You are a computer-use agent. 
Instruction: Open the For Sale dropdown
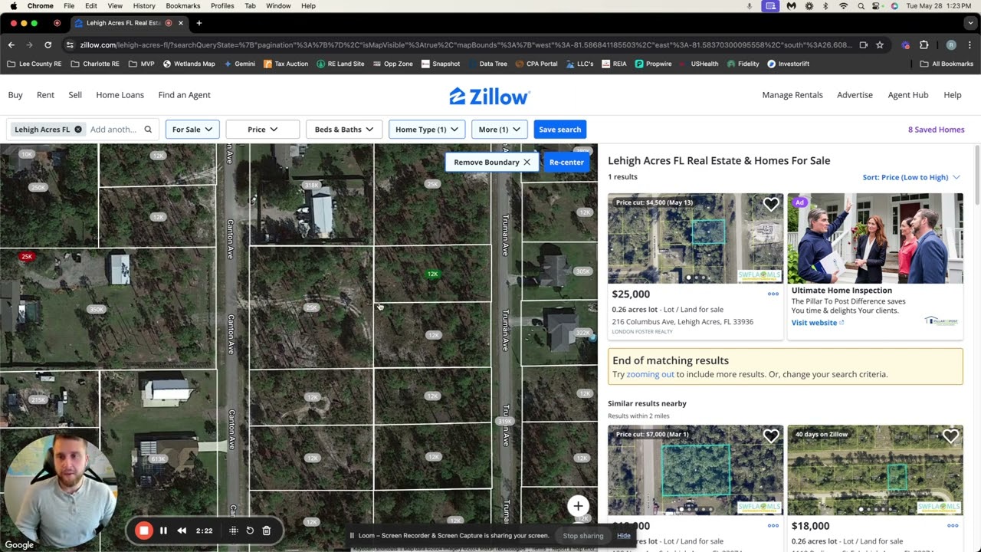pyautogui.click(x=192, y=130)
